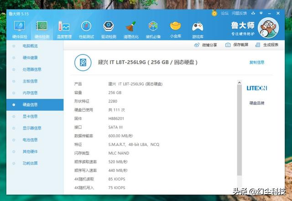Click 复制信息 copy info link
Viewport: 292px width, 201px height.
257,62
